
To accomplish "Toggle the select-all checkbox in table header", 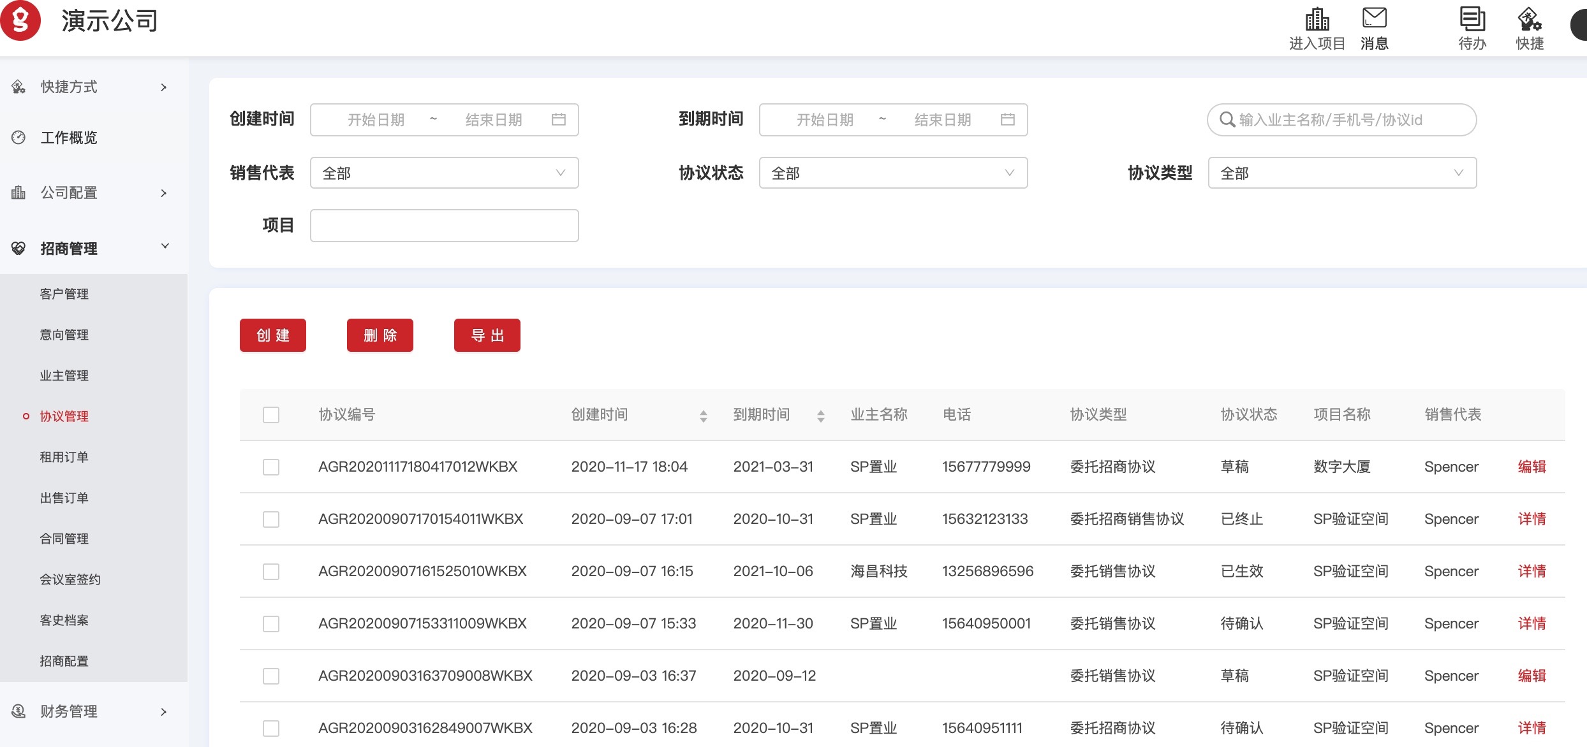I will pos(271,415).
